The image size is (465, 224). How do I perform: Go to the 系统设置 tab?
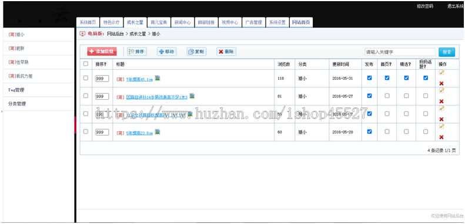(277, 22)
